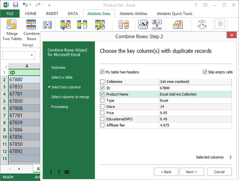Click the random generator dice icon
Viewport: 239px width, 181px height.
pos(202,24)
